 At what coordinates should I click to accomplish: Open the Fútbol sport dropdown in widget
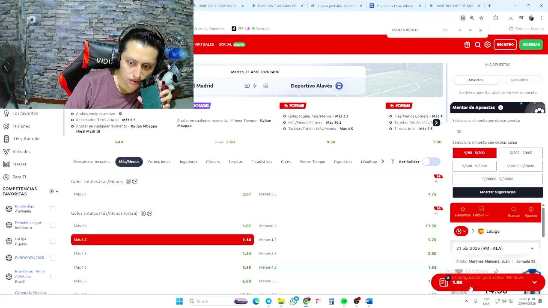coord(481,212)
